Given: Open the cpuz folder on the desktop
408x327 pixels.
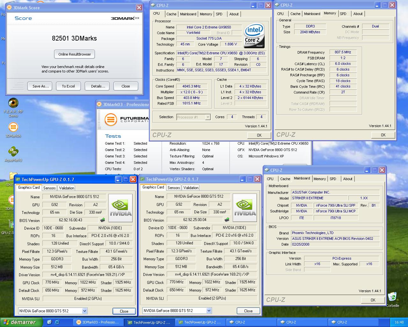Looking at the screenshot, I should point(11,176).
